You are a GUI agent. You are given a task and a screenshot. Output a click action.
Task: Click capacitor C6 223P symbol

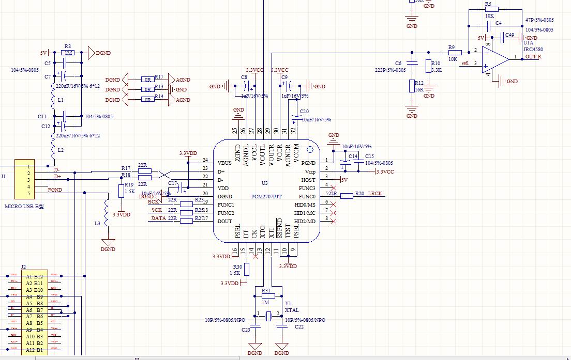point(412,64)
